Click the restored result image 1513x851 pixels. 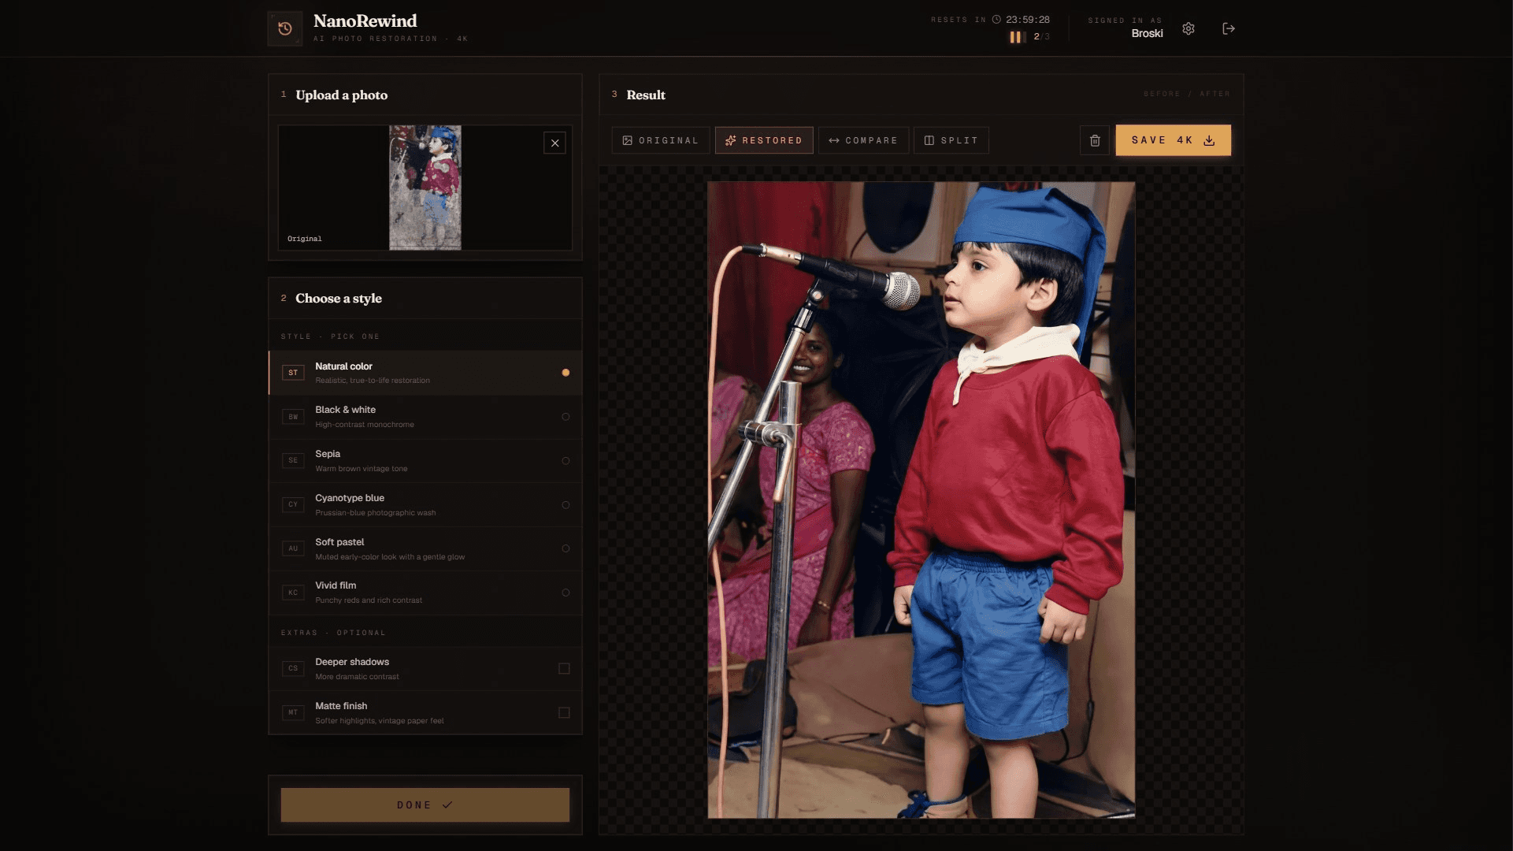tap(921, 500)
